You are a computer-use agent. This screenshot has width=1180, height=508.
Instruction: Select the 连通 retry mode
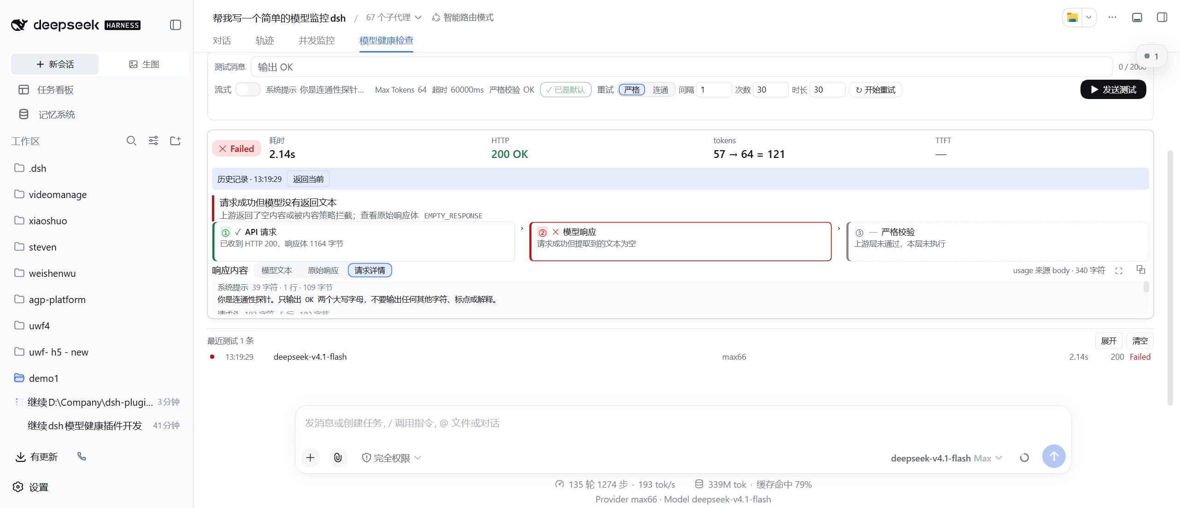(661, 90)
